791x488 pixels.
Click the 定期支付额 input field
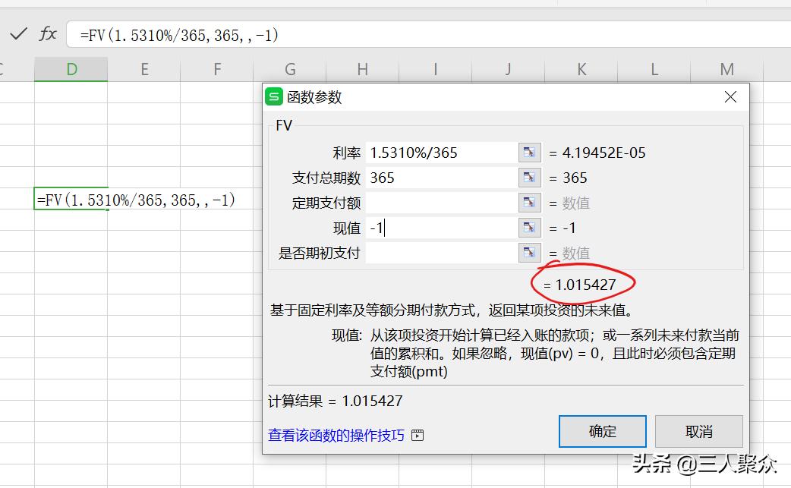coord(441,203)
